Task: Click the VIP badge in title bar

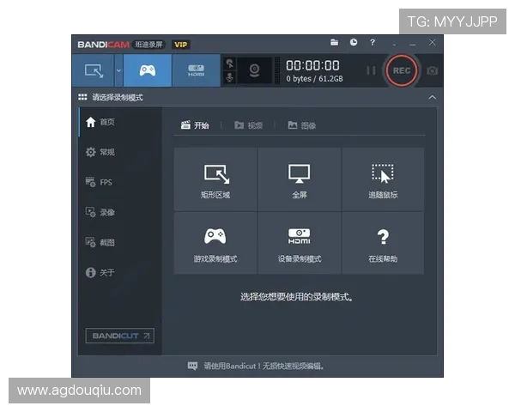Action: point(180,45)
